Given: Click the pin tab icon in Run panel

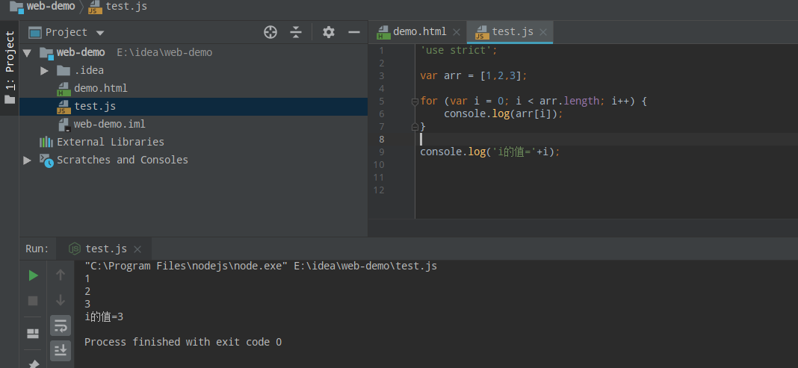Looking at the screenshot, I should point(33,363).
